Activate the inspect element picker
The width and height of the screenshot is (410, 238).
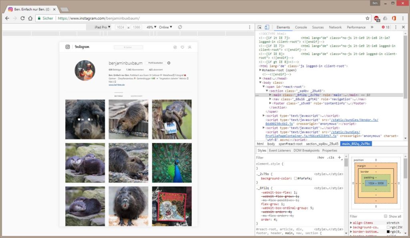coord(259,27)
